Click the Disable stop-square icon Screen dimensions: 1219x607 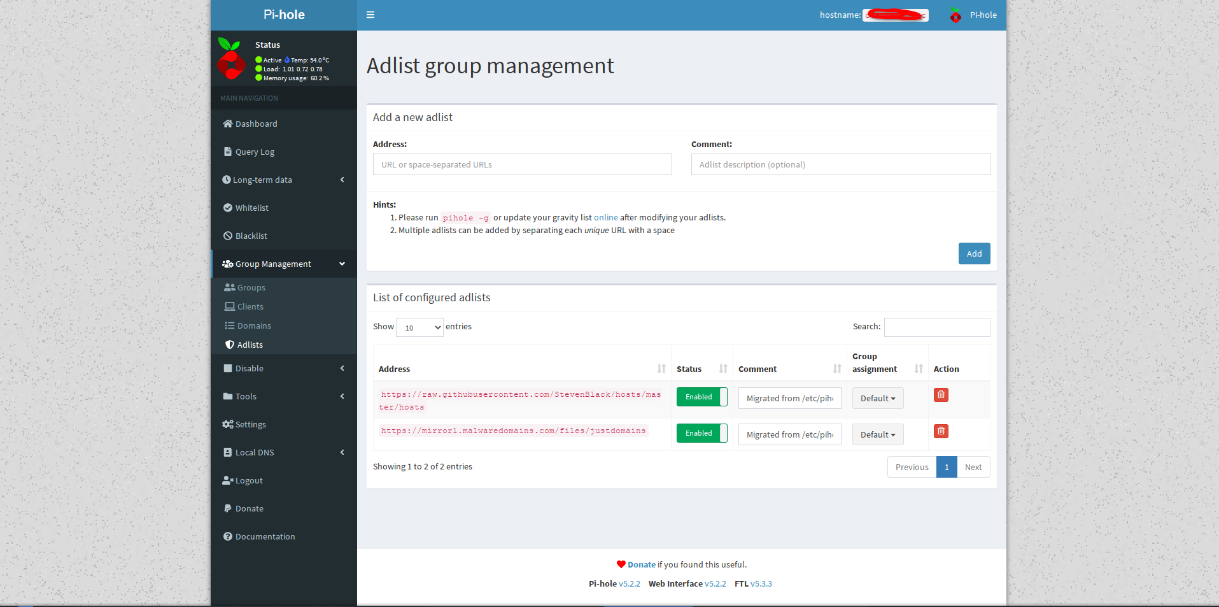pos(228,368)
